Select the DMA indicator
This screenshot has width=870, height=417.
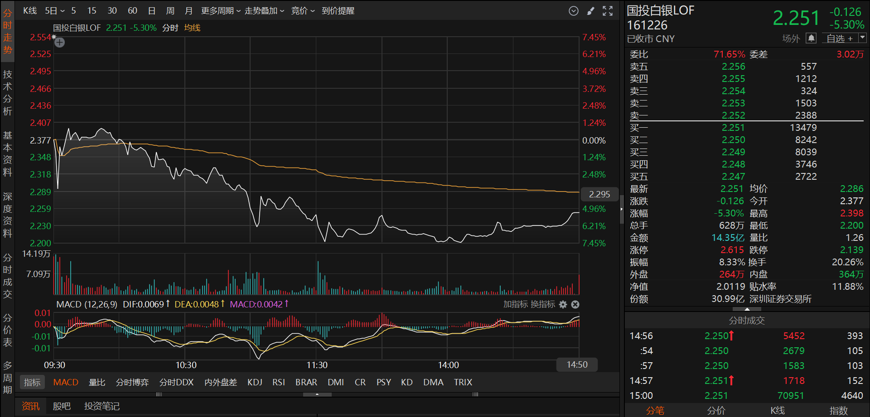point(434,382)
